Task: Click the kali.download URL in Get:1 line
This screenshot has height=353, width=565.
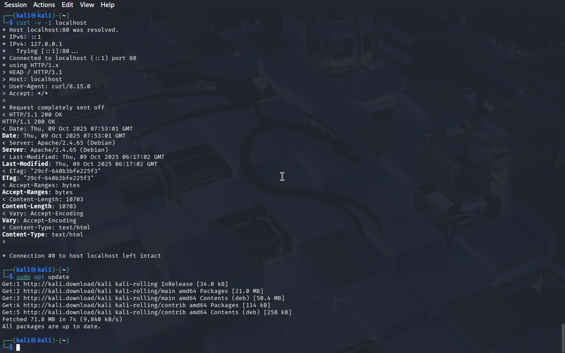Action: tap(68, 284)
